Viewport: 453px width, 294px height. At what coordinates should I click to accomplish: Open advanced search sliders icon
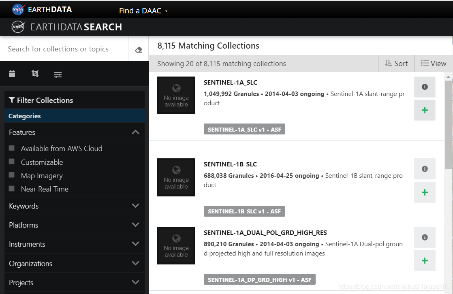(58, 74)
